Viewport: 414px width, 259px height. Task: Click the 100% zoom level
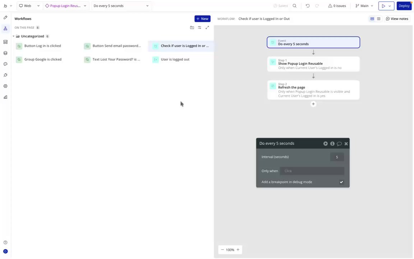point(230,250)
